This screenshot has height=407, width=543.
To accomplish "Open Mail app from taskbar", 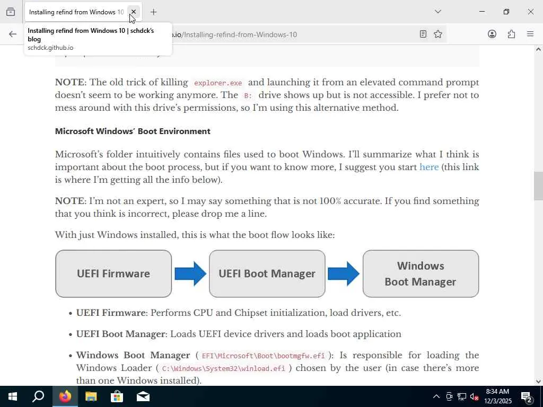I will coord(143,396).
